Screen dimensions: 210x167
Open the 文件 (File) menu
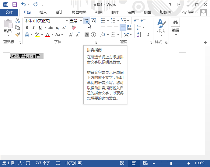click(x=9, y=12)
